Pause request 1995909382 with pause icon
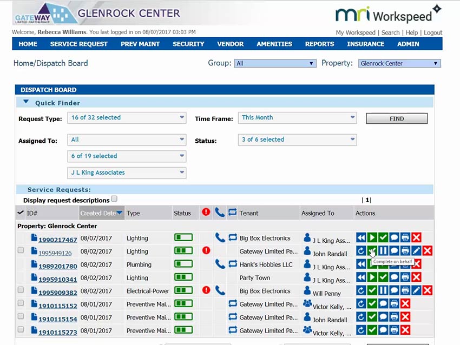 [383, 290]
